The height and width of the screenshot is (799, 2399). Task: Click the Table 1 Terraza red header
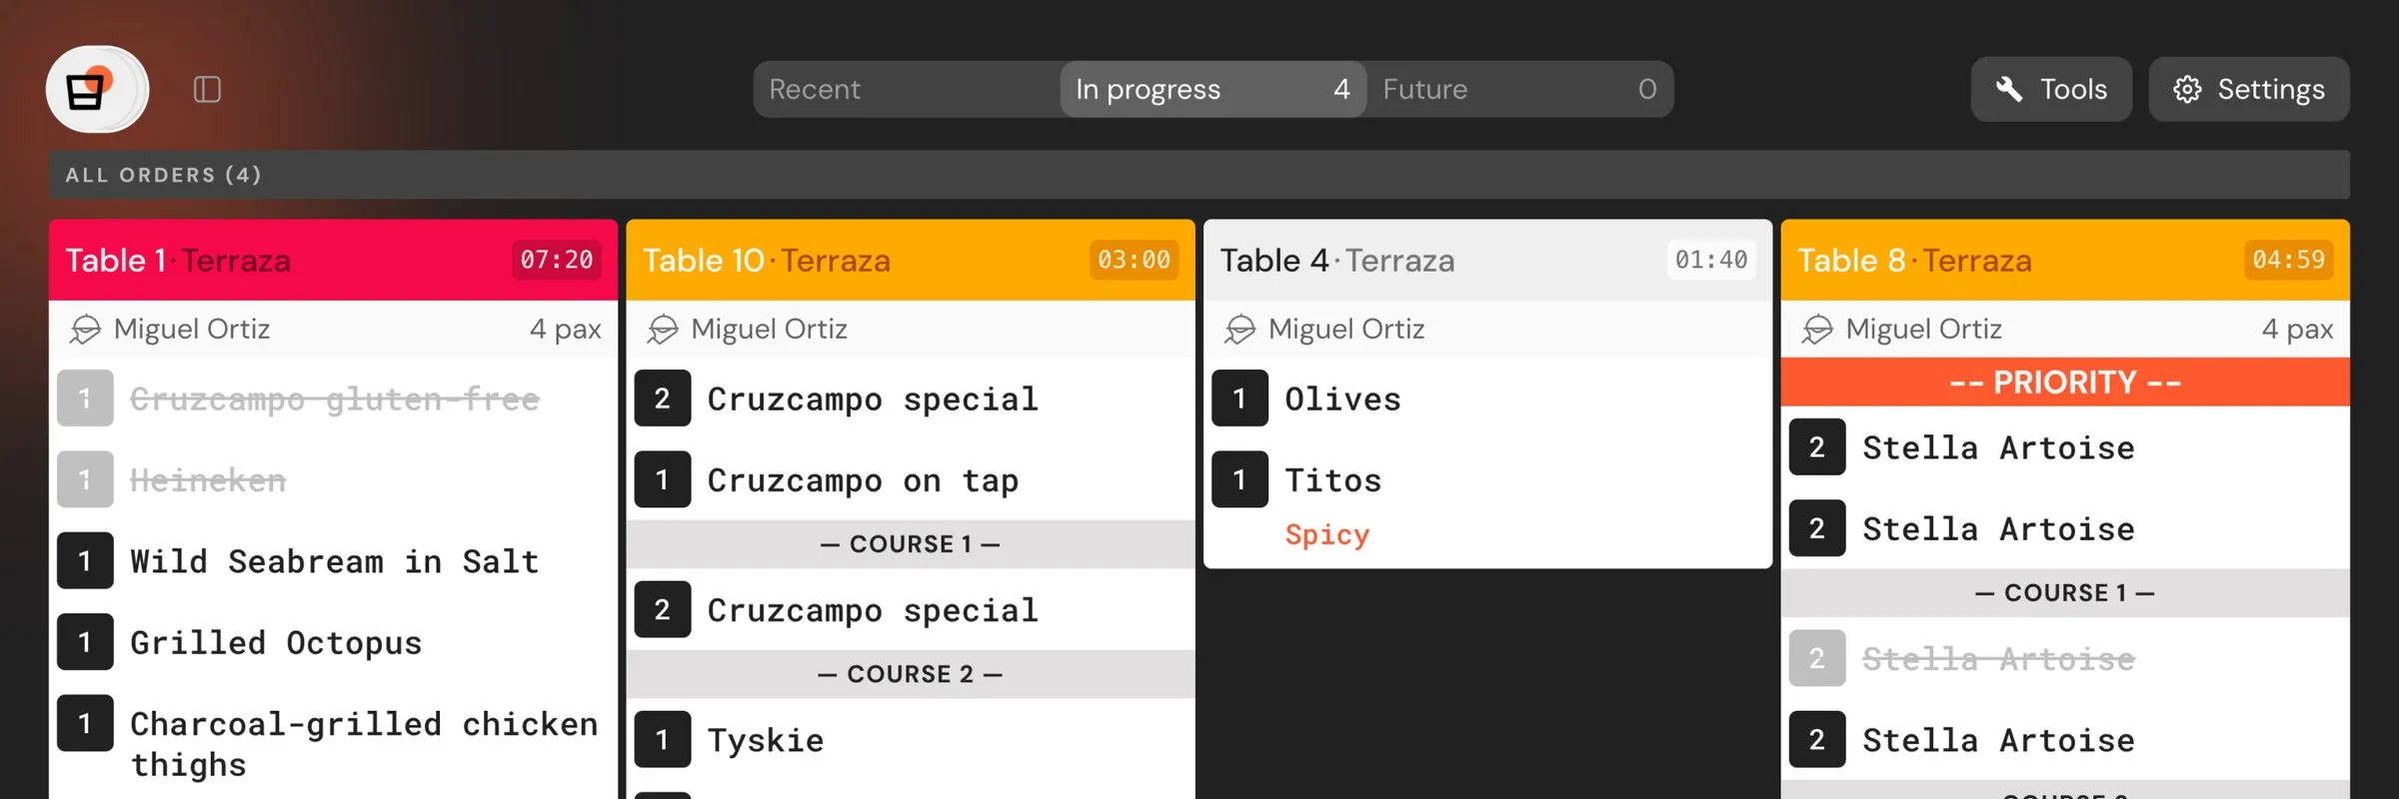point(280,261)
